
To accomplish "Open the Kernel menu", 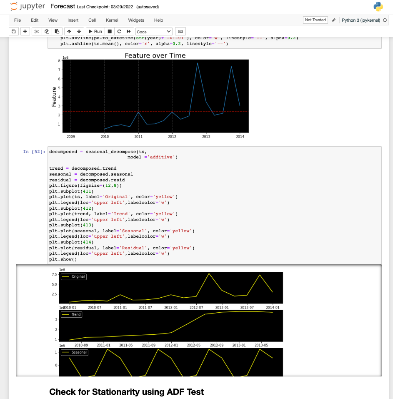I will coord(112,20).
